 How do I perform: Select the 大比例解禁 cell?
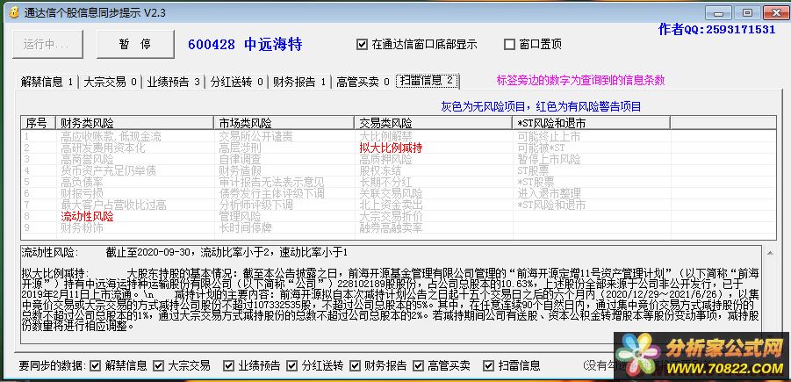tap(385, 136)
